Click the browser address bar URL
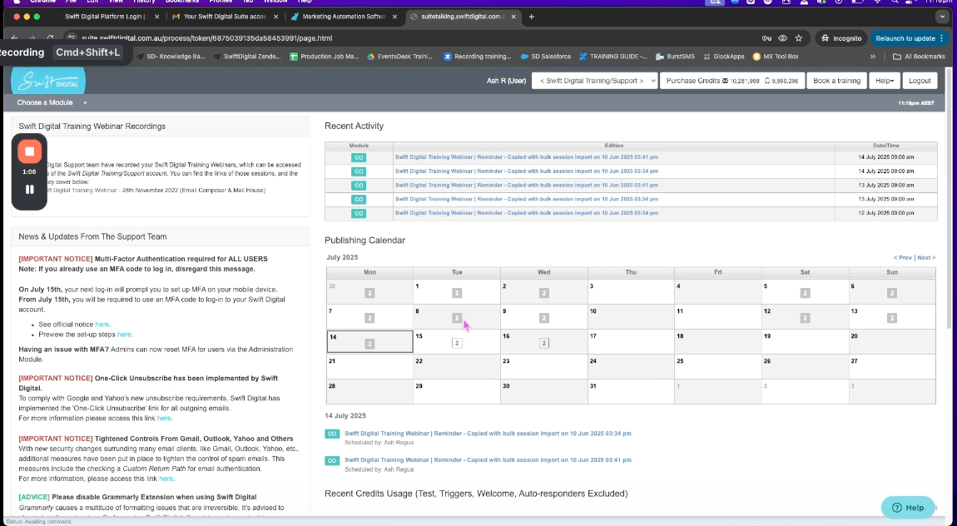Image resolution: width=957 pixels, height=526 pixels. click(207, 38)
